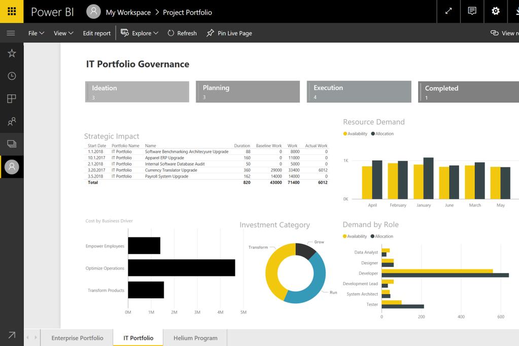
Task: Click the Tester allocation dark bar
Action: point(403,306)
